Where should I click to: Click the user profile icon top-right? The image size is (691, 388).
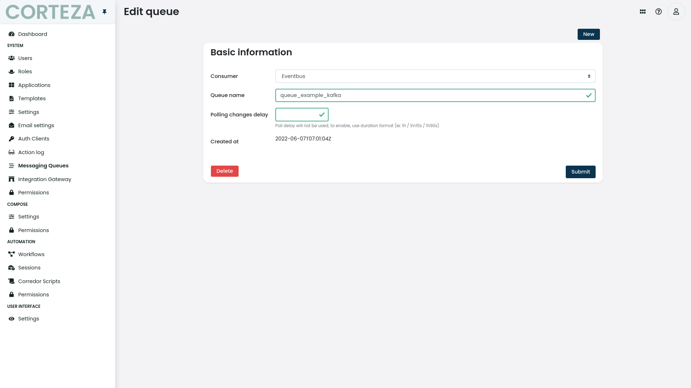point(676,11)
